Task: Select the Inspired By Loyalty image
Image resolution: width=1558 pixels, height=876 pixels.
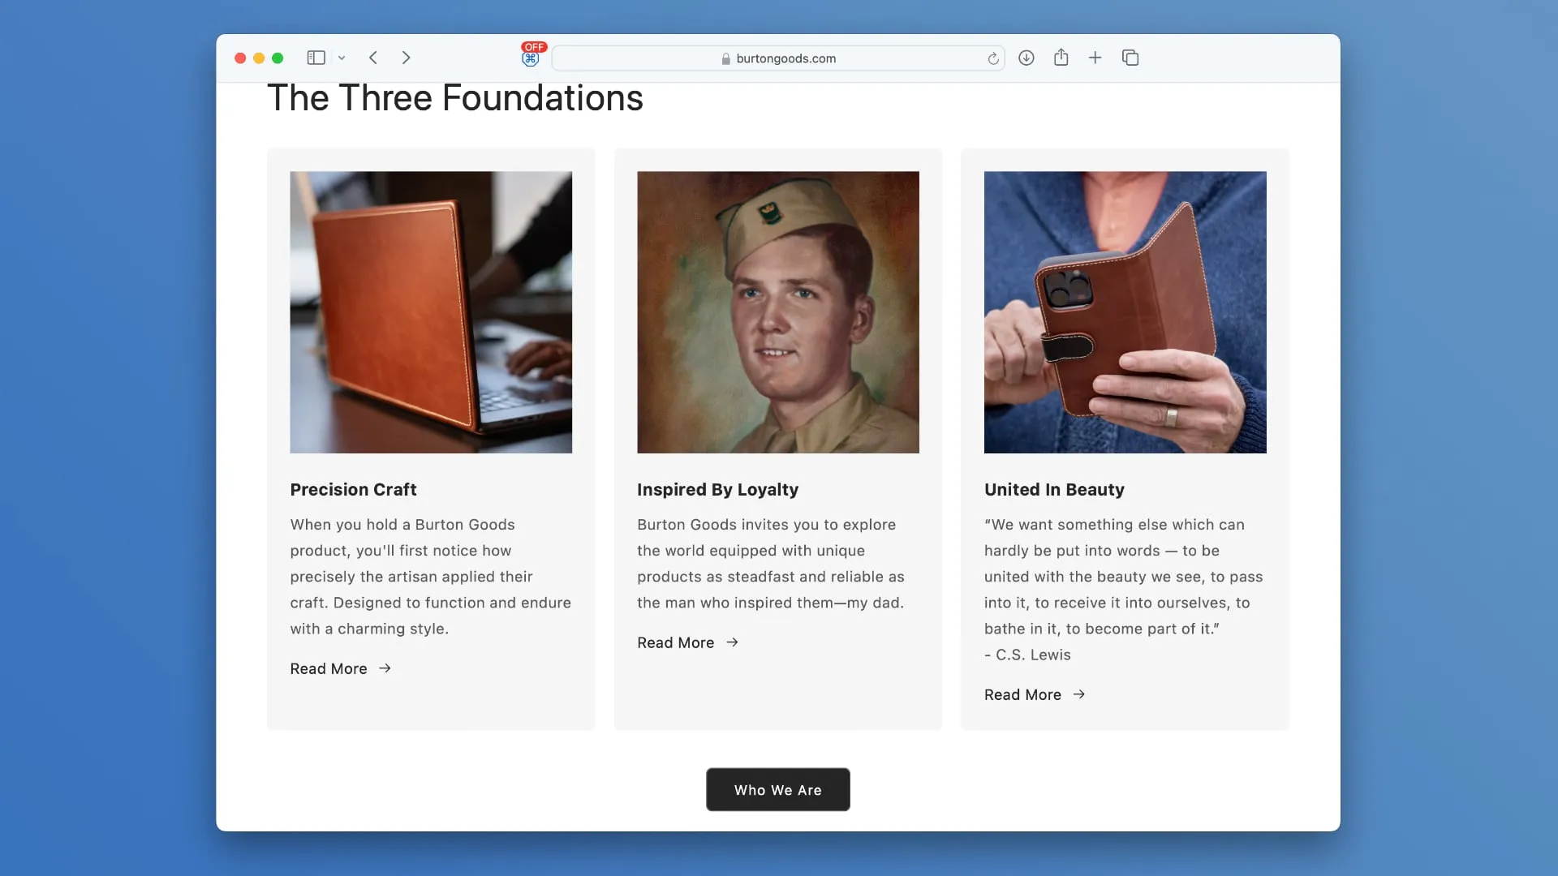Action: (778, 312)
